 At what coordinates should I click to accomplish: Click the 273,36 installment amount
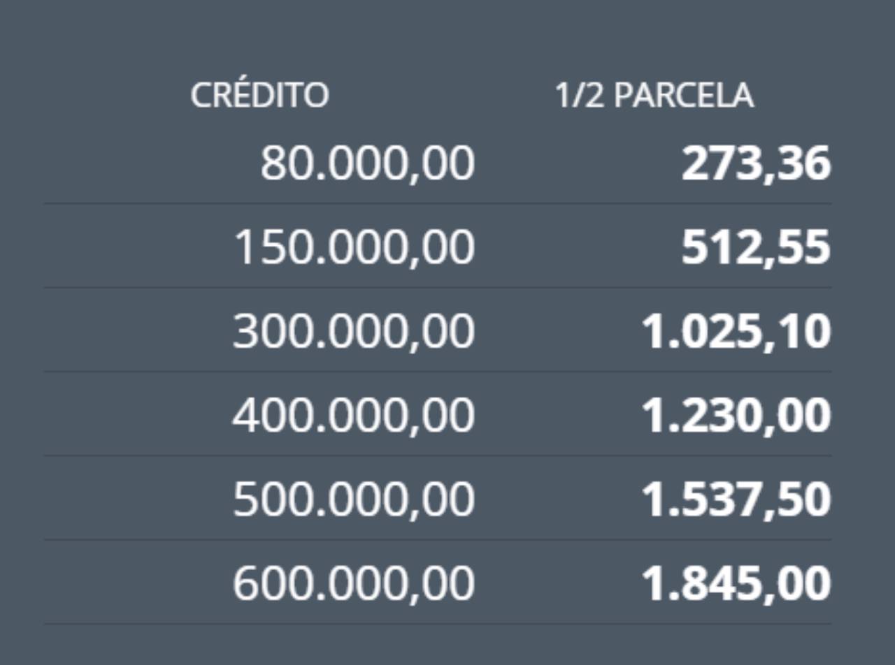click(756, 165)
